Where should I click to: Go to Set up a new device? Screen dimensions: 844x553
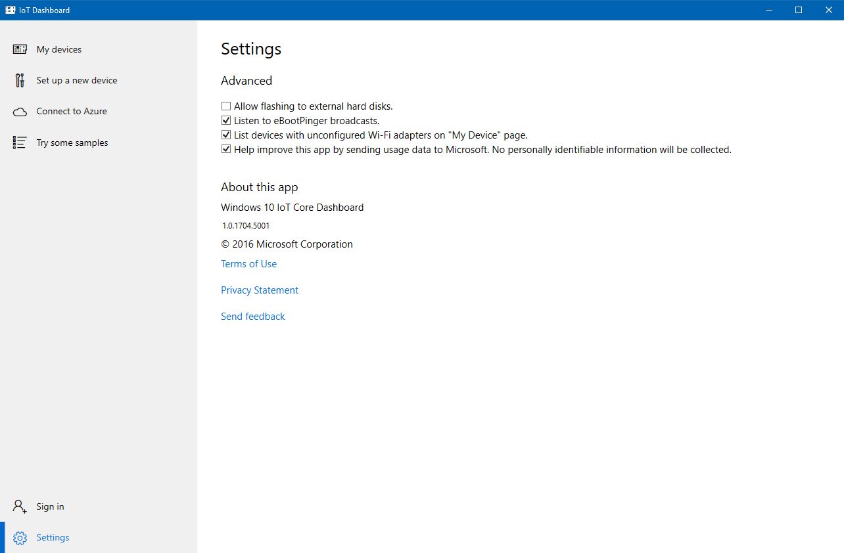[99, 80]
